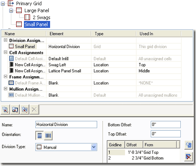
Task: Click icon of Swag Left cell assignment
Action: (11, 64)
